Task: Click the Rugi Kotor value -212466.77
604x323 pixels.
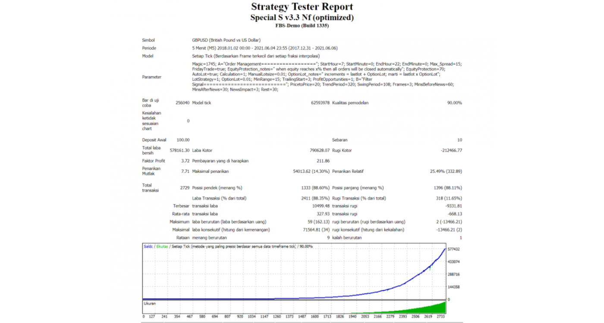Action: coord(449,150)
